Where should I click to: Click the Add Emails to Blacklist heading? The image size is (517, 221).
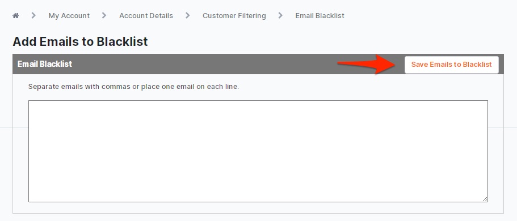coord(80,41)
